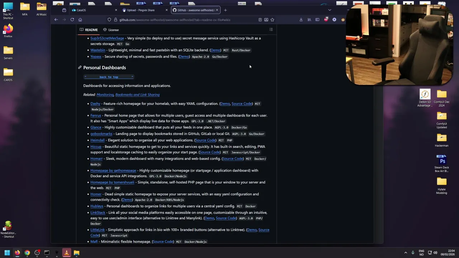
Task: Select GitHub awesome-selfhosted tab
Action: 195,10
